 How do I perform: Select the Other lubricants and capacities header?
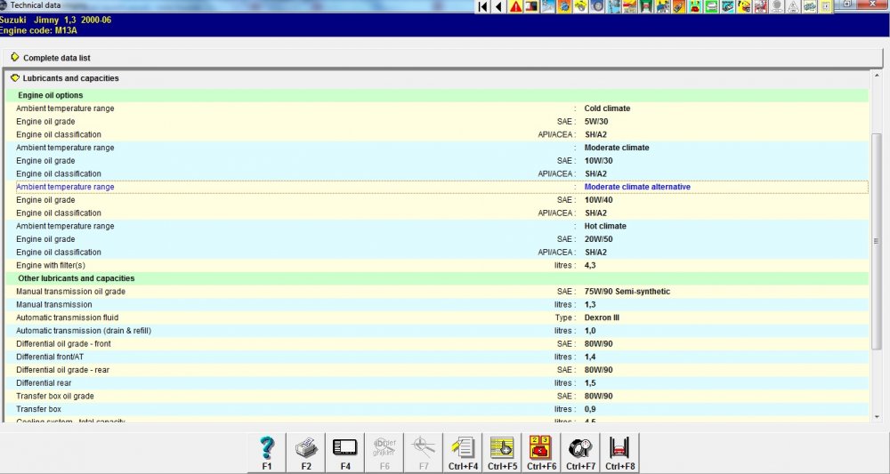pyautogui.click(x=437, y=278)
